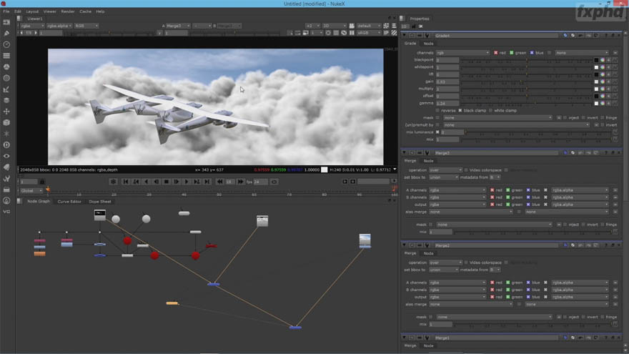This screenshot has width=629, height=354.
Task: Enable the reverse checkbox in Grade4
Action: (437, 110)
